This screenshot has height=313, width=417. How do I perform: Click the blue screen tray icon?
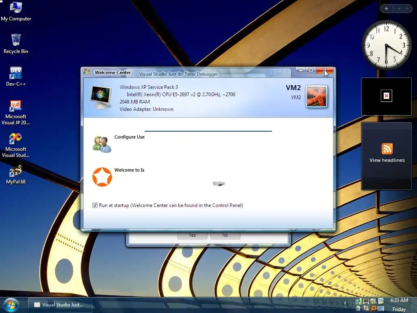click(x=381, y=308)
